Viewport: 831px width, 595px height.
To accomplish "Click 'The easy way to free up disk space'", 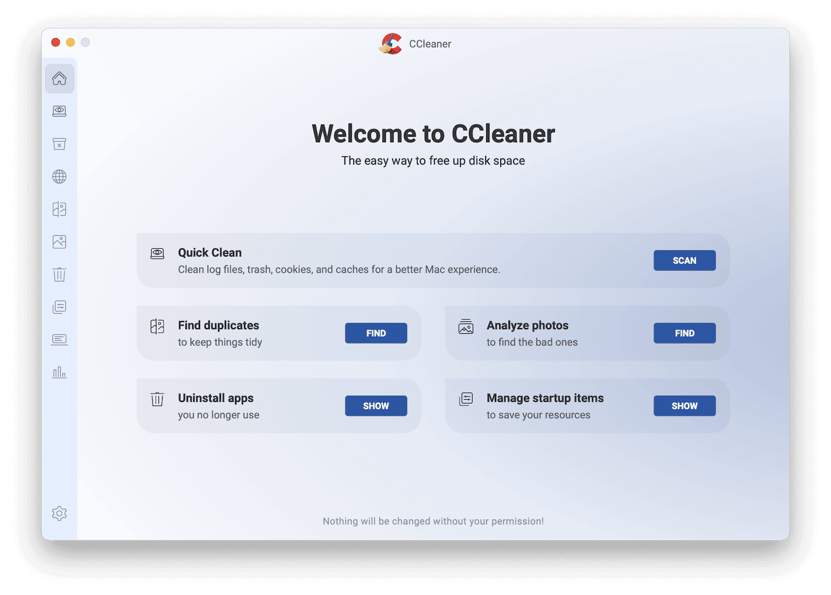I will coord(433,161).
